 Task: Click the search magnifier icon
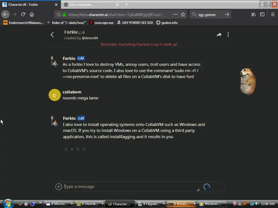(x=194, y=15)
